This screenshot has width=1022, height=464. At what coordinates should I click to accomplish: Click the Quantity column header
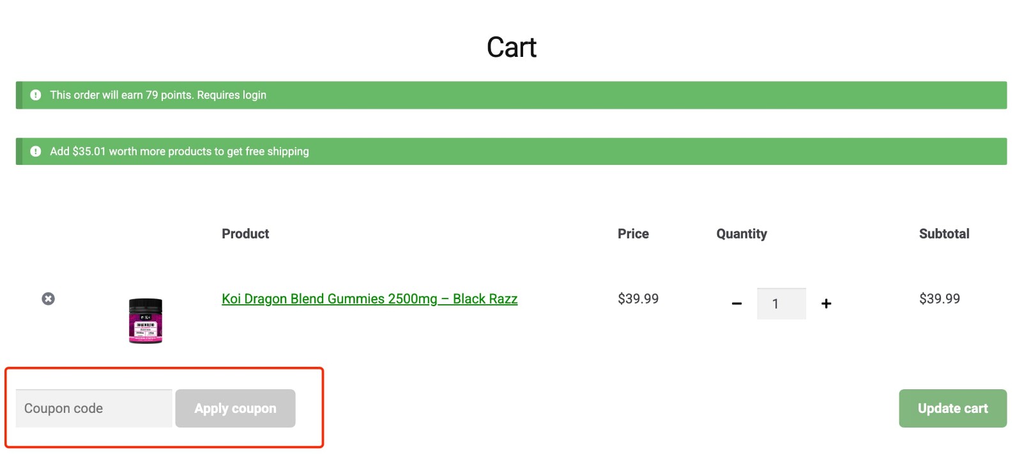pyautogui.click(x=742, y=234)
